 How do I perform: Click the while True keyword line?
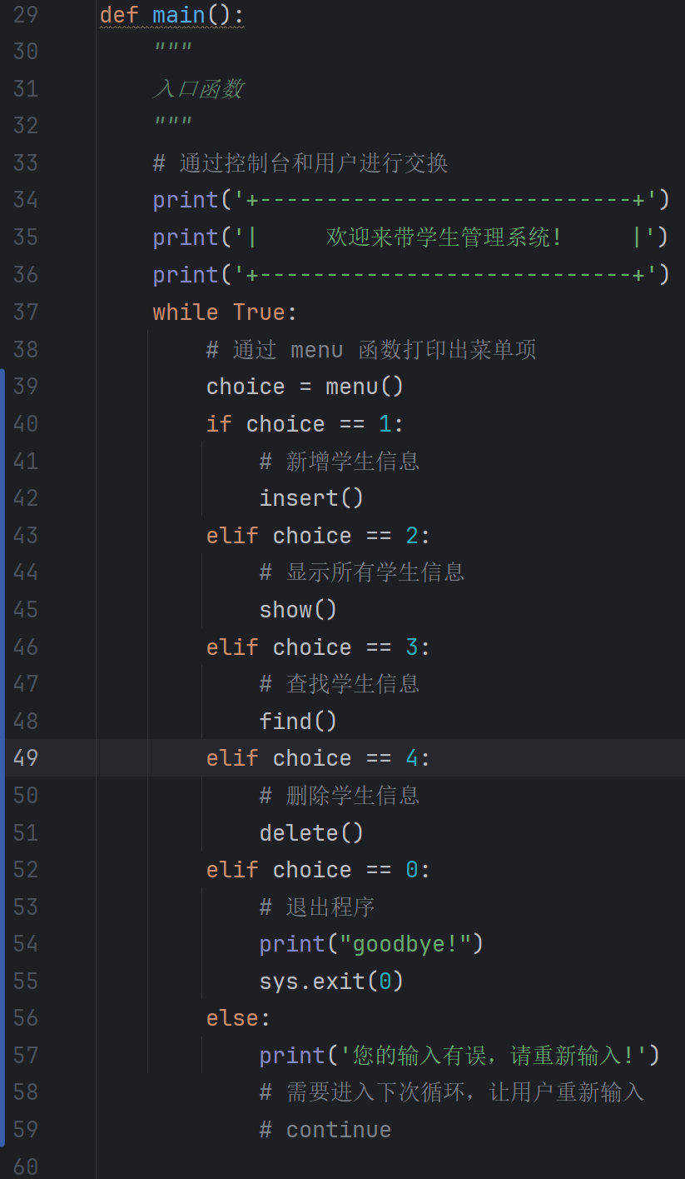225,312
